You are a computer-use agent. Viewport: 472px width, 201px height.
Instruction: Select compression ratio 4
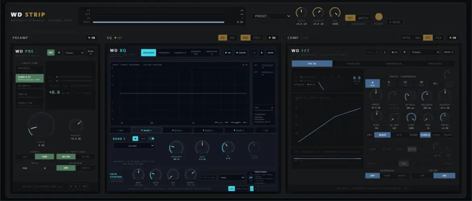373,83
